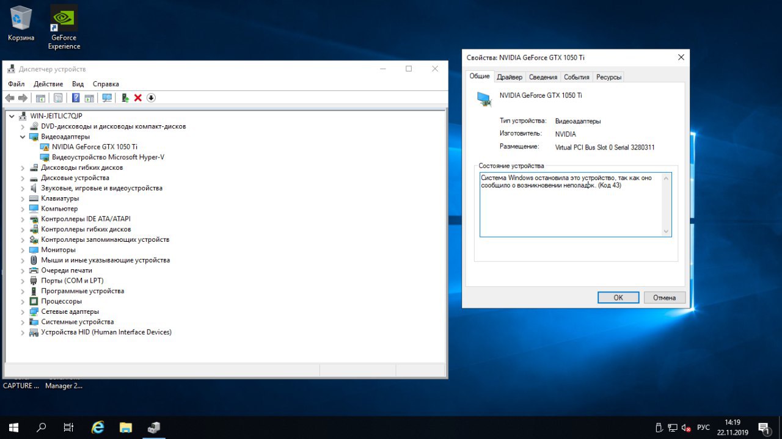The height and width of the screenshot is (439, 782).
Task: Select the Очереди печати row
Action: pyautogui.click(x=67, y=270)
